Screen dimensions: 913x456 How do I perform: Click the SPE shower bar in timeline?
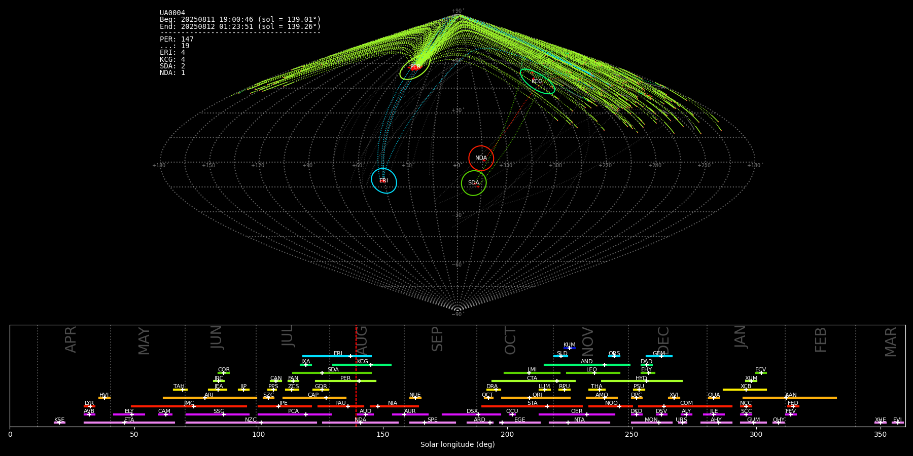(x=433, y=423)
